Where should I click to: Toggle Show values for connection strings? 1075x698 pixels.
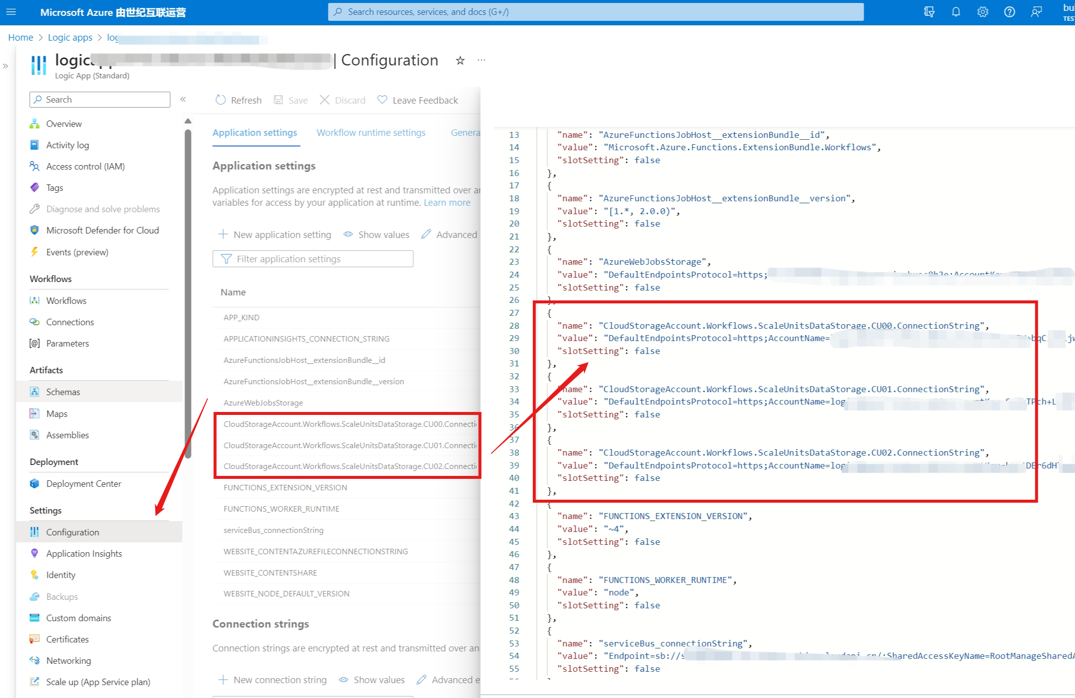[x=372, y=680]
